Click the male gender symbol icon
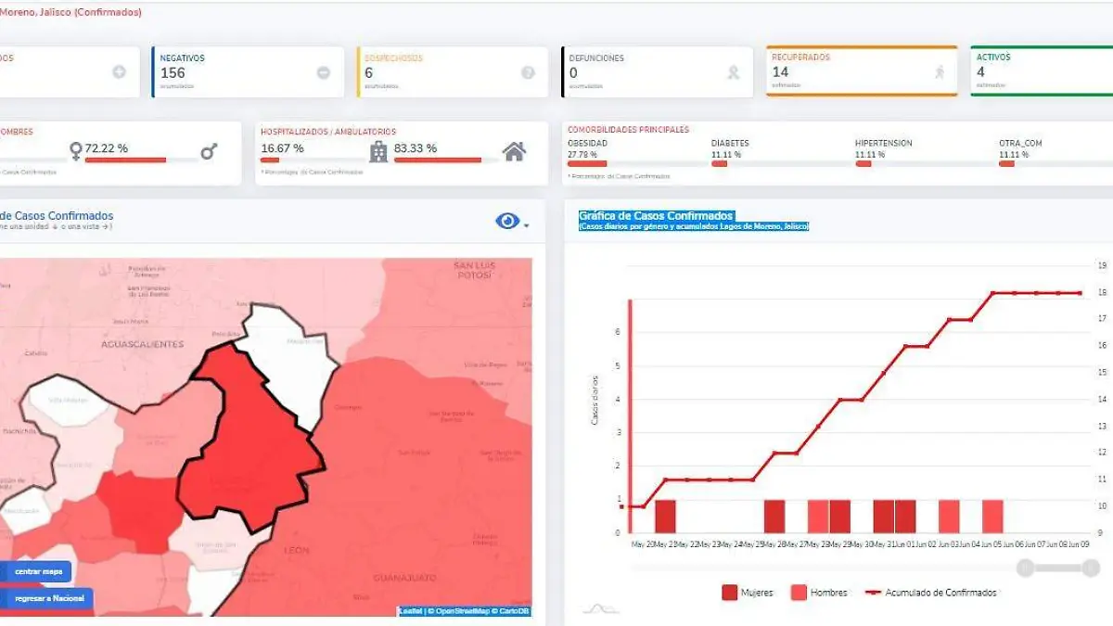The image size is (1113, 626). click(x=209, y=150)
